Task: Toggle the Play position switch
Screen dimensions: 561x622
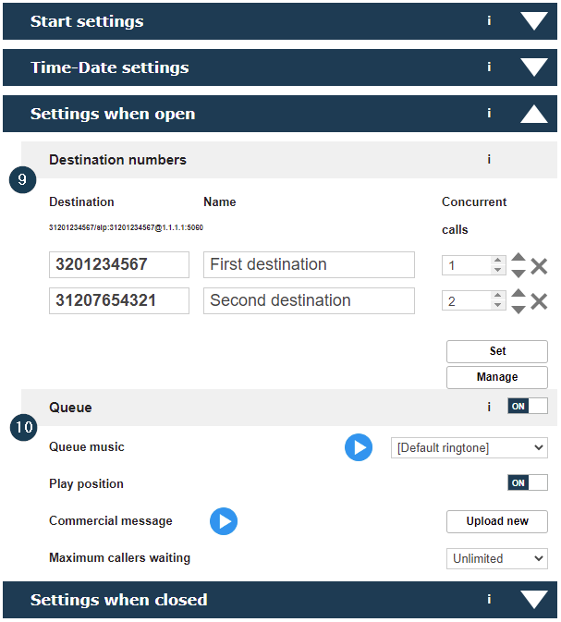Action: 528,482
